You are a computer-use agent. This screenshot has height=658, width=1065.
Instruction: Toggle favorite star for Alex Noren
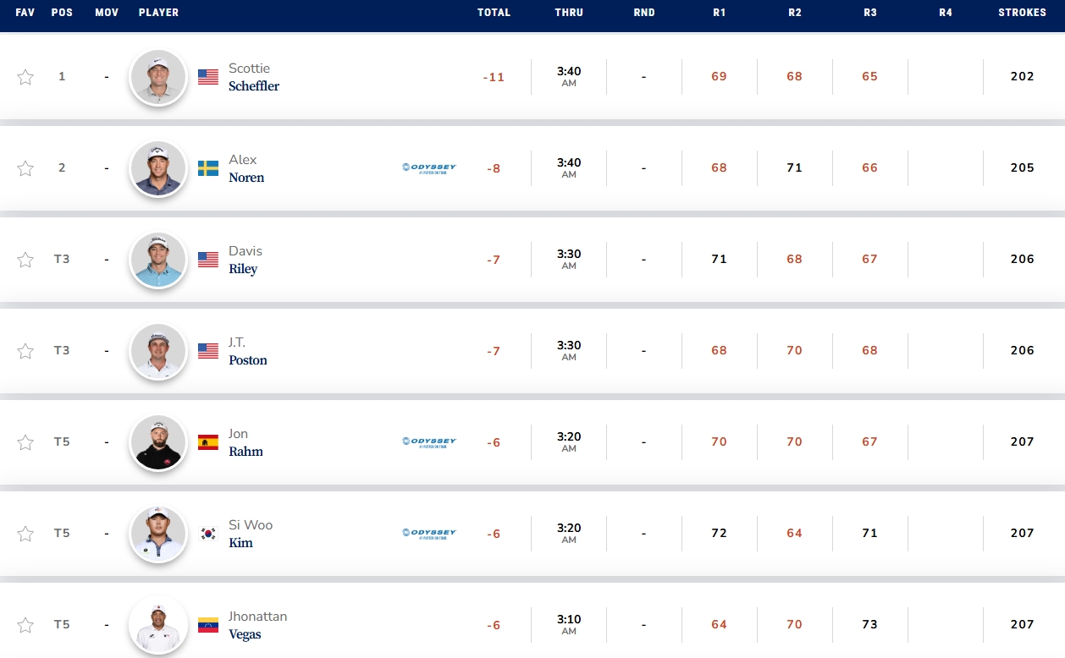[25, 168]
